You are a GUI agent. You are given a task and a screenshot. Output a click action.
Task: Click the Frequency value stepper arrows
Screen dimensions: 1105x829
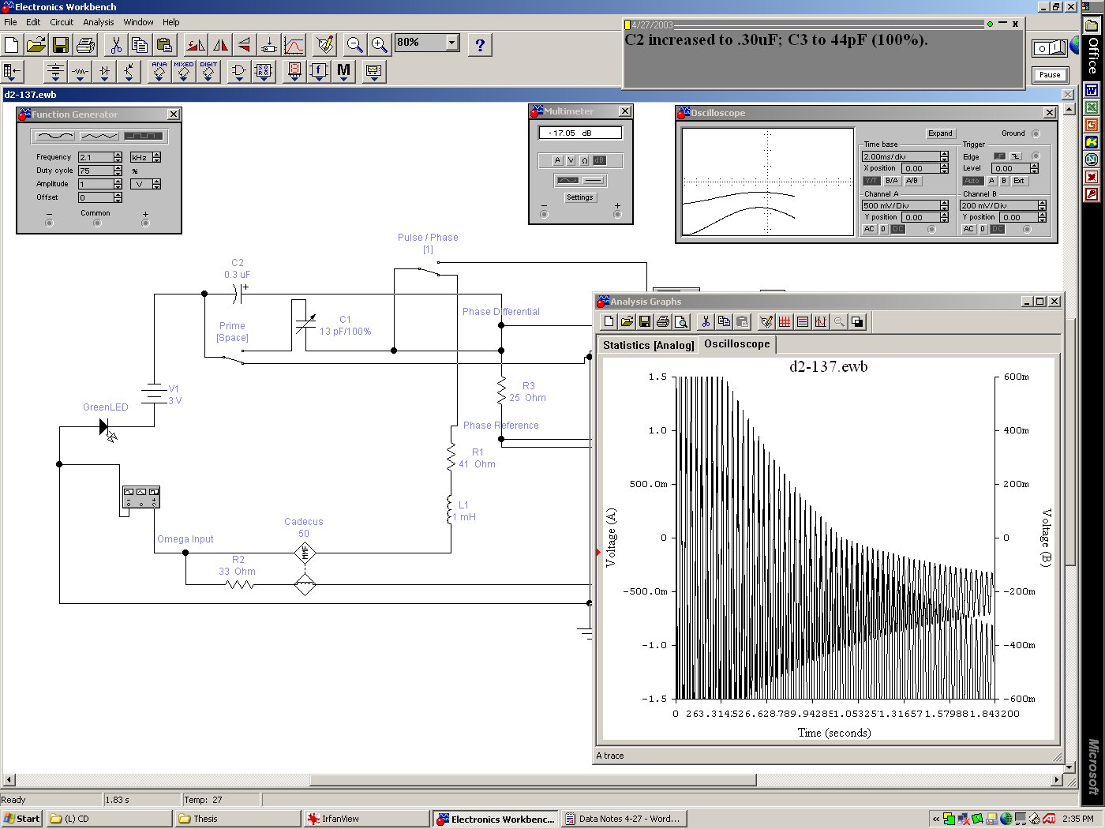[x=118, y=157]
